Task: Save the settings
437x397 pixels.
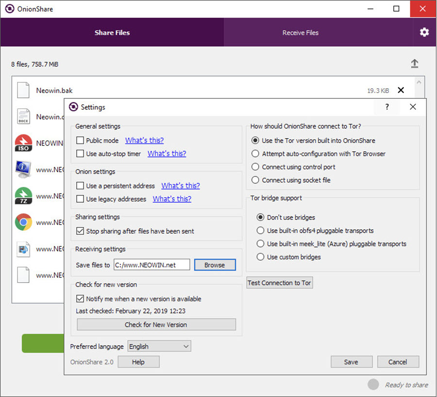Action: point(352,362)
